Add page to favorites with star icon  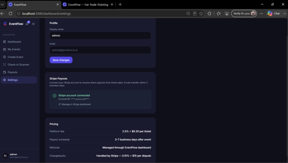pyautogui.click(x=201, y=14)
